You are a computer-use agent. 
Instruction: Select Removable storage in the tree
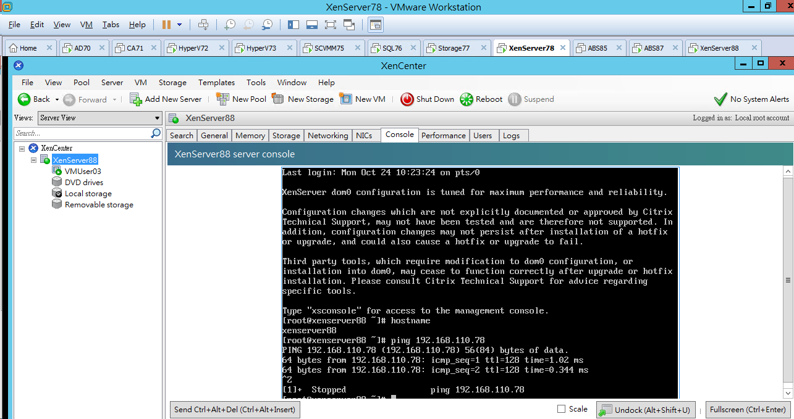pyautogui.click(x=99, y=205)
